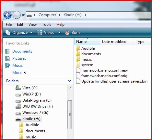Click the Vista (C:) drive icon
The height and width of the screenshot is (140, 152).
coord(18,88)
